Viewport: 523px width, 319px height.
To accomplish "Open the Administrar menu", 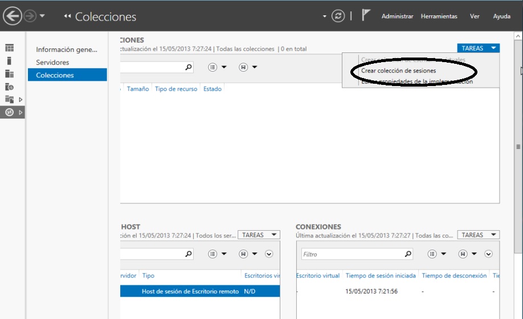I will coord(397,17).
